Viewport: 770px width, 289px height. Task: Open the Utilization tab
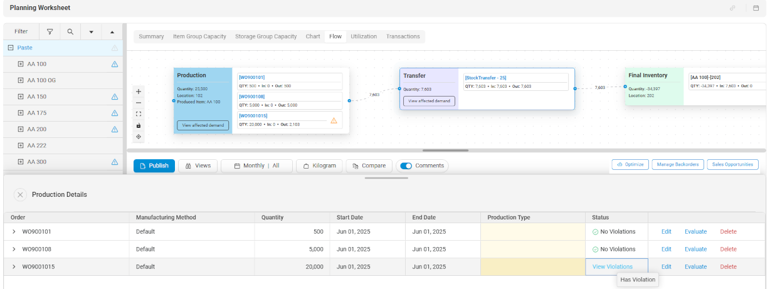(364, 36)
